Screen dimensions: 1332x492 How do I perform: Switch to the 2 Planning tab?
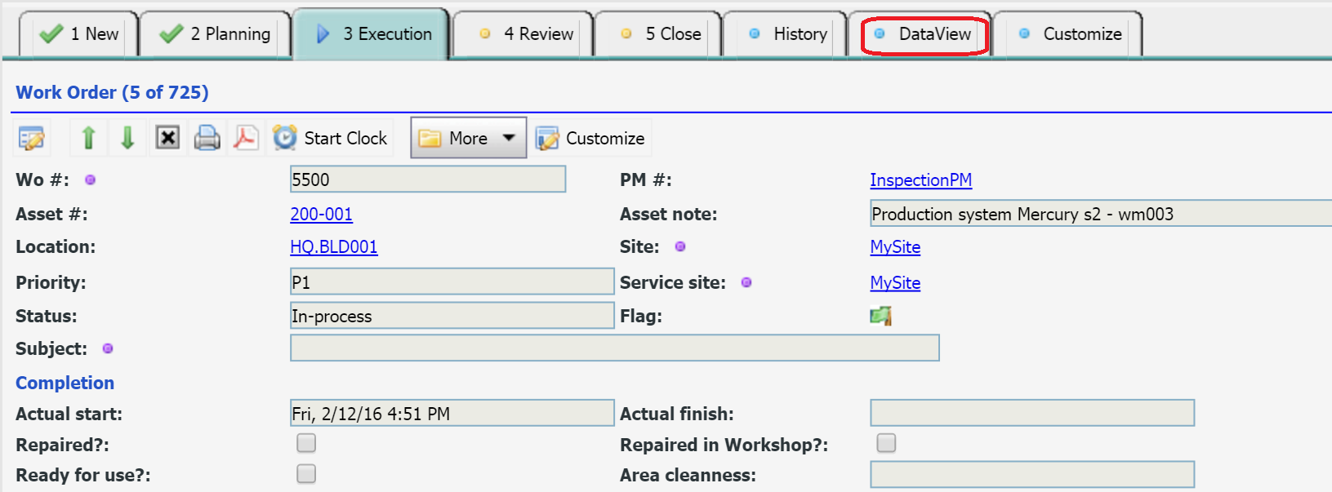click(216, 34)
